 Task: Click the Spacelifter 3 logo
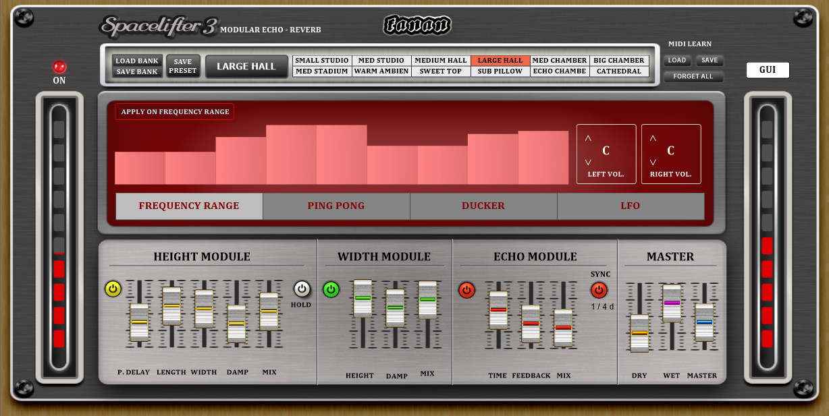click(159, 26)
